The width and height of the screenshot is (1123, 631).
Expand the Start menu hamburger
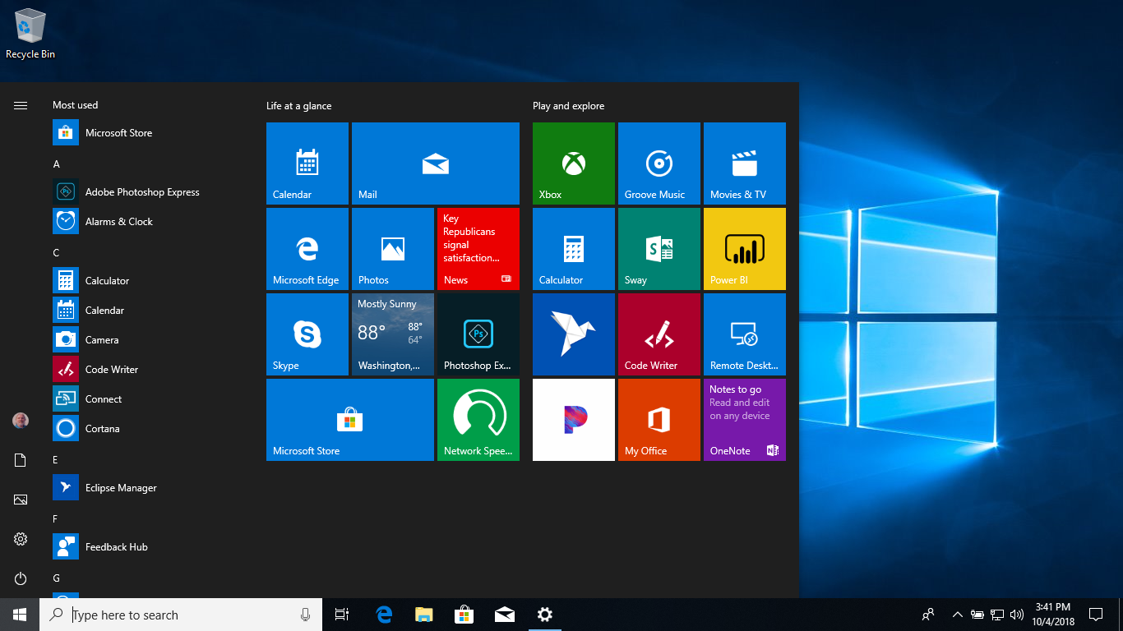point(20,105)
